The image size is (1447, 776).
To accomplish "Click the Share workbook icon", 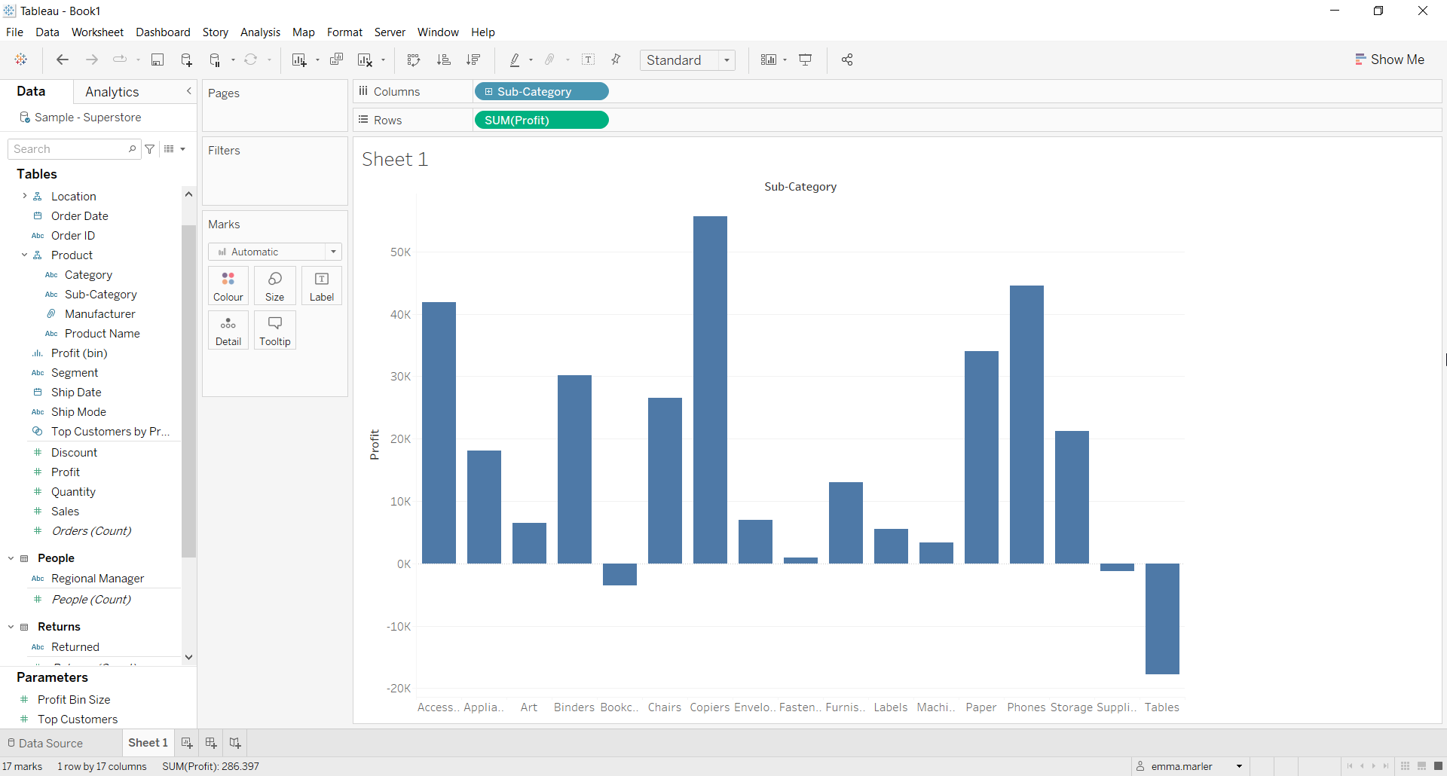I will (847, 60).
